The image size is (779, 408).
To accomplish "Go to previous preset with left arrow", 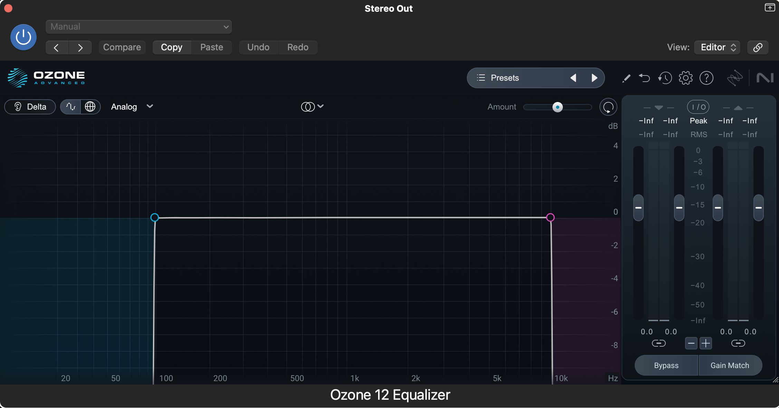I will point(57,48).
